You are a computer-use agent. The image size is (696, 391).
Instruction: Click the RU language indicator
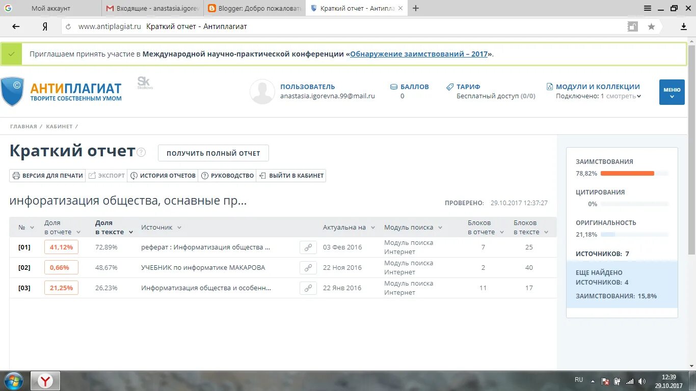point(579,380)
